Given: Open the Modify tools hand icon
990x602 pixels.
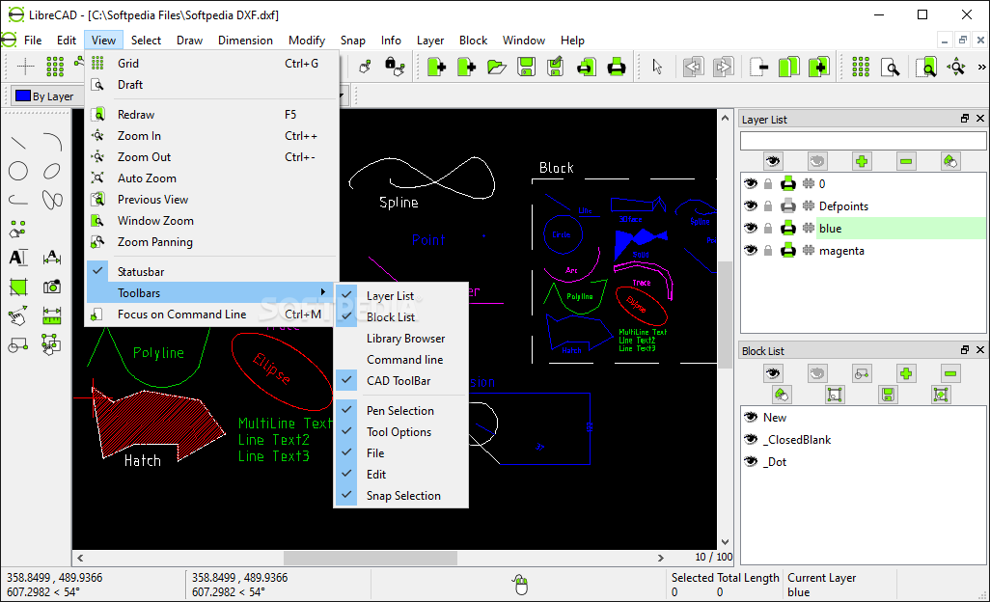Looking at the screenshot, I should pos(18,315).
